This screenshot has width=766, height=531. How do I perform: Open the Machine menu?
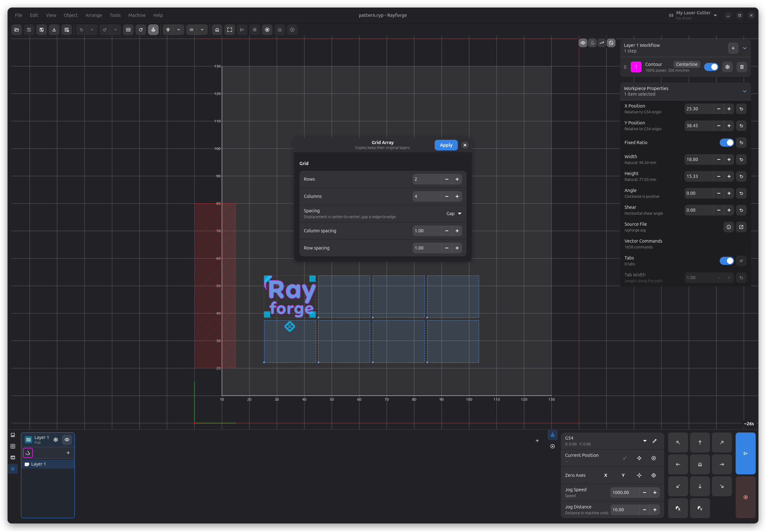137,15
